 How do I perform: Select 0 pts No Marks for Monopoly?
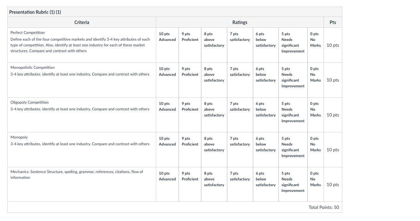[315, 150]
